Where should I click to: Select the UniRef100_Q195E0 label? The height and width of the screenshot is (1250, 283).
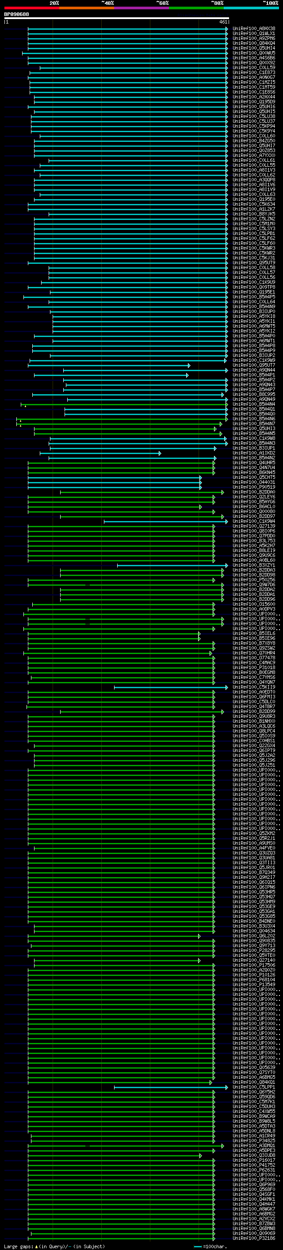point(254,200)
